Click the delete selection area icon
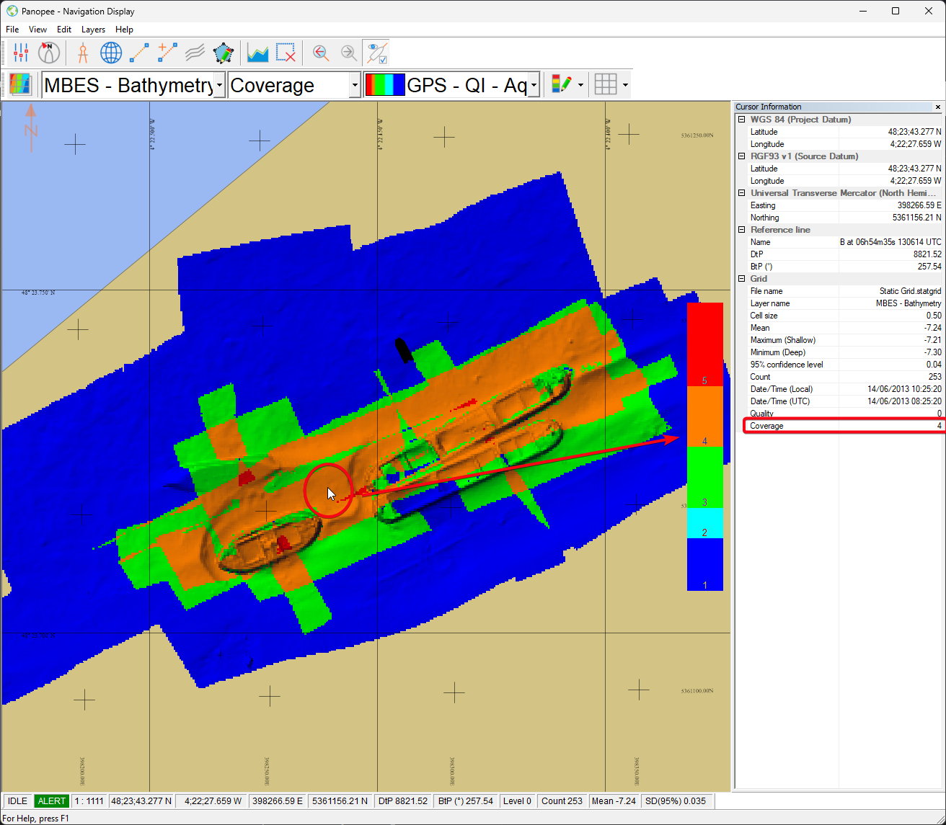The image size is (946, 825). 286,53
